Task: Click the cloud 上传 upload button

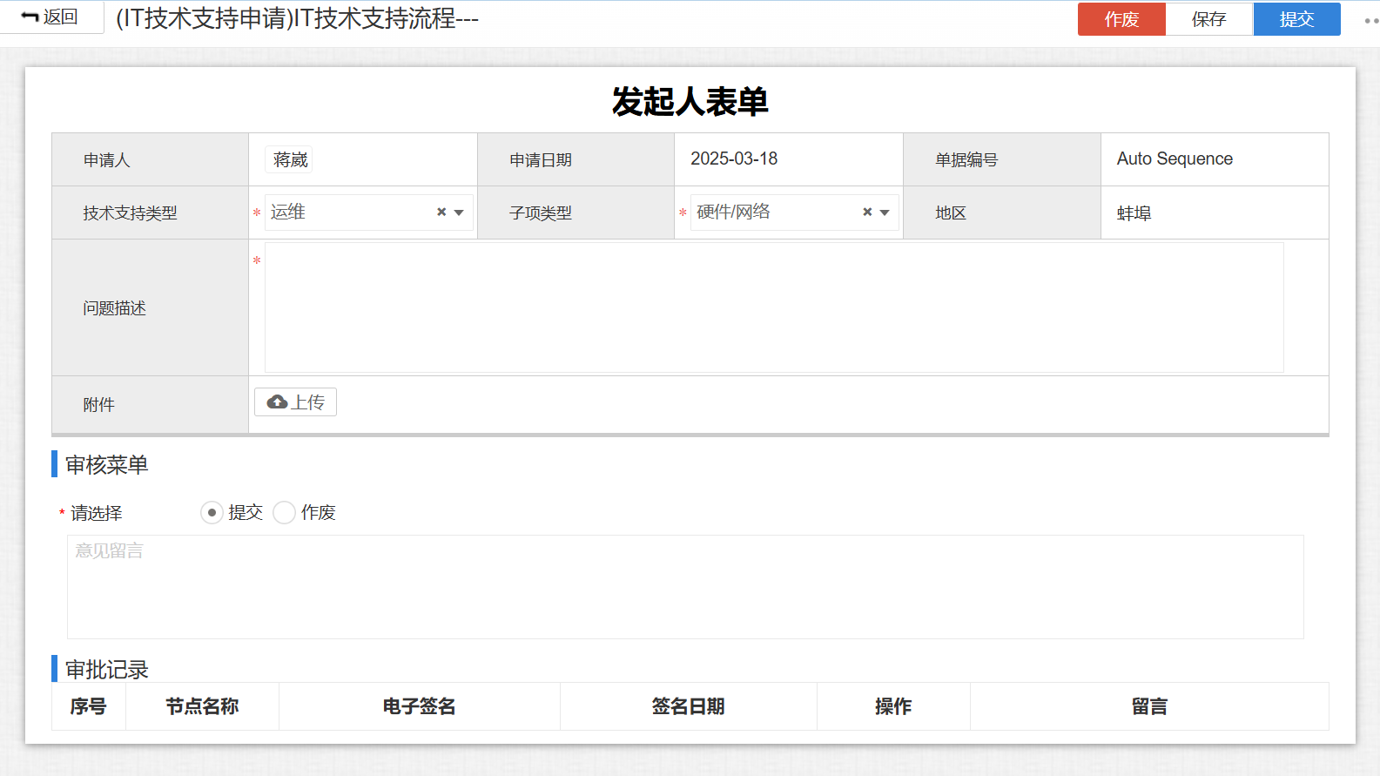Action: 295,402
